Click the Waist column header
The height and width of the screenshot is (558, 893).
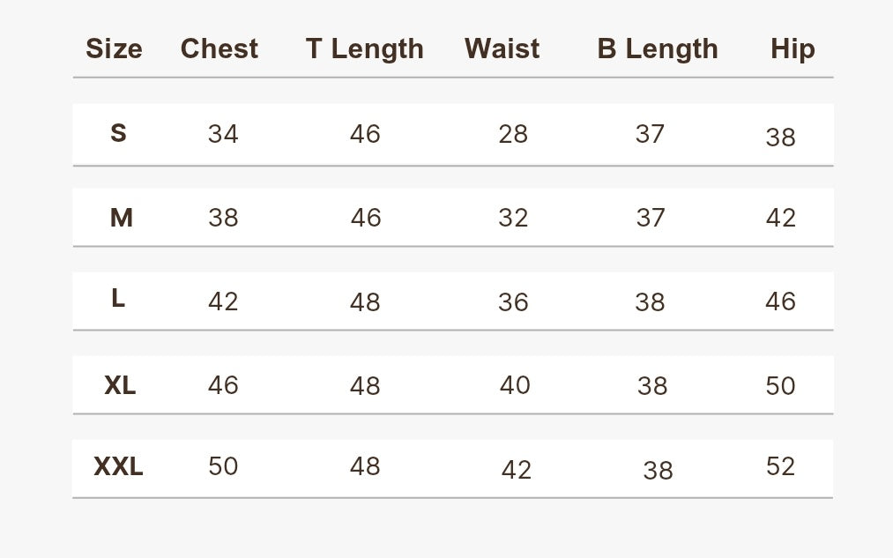[502, 49]
